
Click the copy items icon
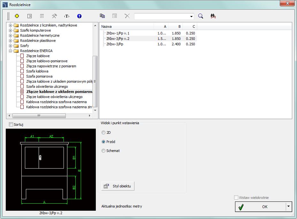(102, 16)
